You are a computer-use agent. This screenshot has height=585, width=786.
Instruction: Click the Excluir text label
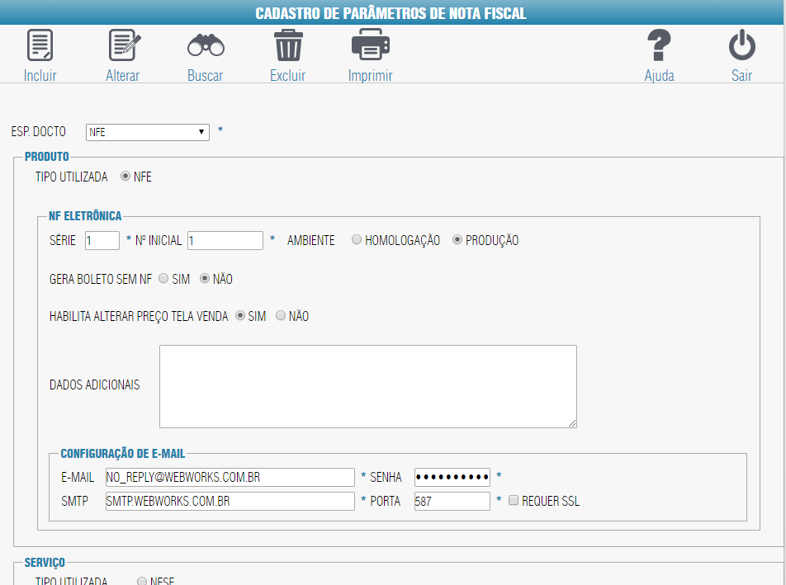[287, 76]
